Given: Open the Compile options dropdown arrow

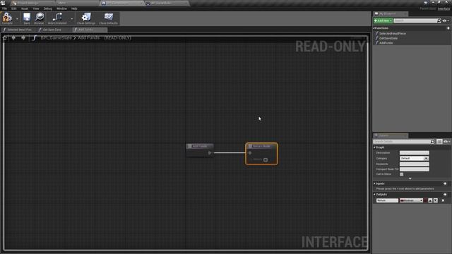Looking at the screenshot, I should coord(17,19).
